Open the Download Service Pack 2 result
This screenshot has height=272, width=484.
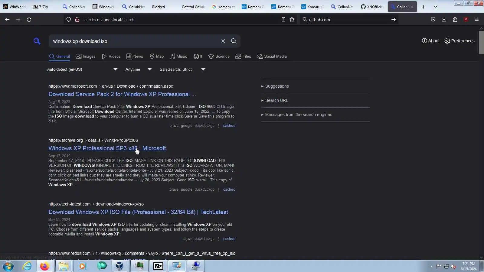(x=122, y=94)
